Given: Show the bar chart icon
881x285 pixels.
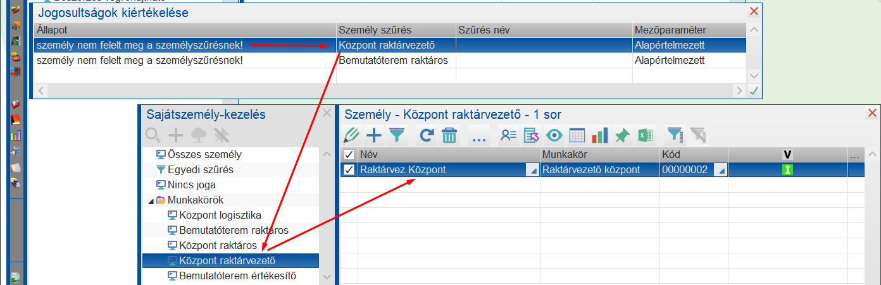Looking at the screenshot, I should 599,135.
